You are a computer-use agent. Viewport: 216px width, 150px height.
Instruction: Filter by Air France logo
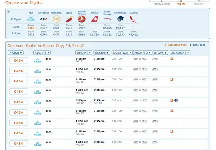(x=44, y=19)
